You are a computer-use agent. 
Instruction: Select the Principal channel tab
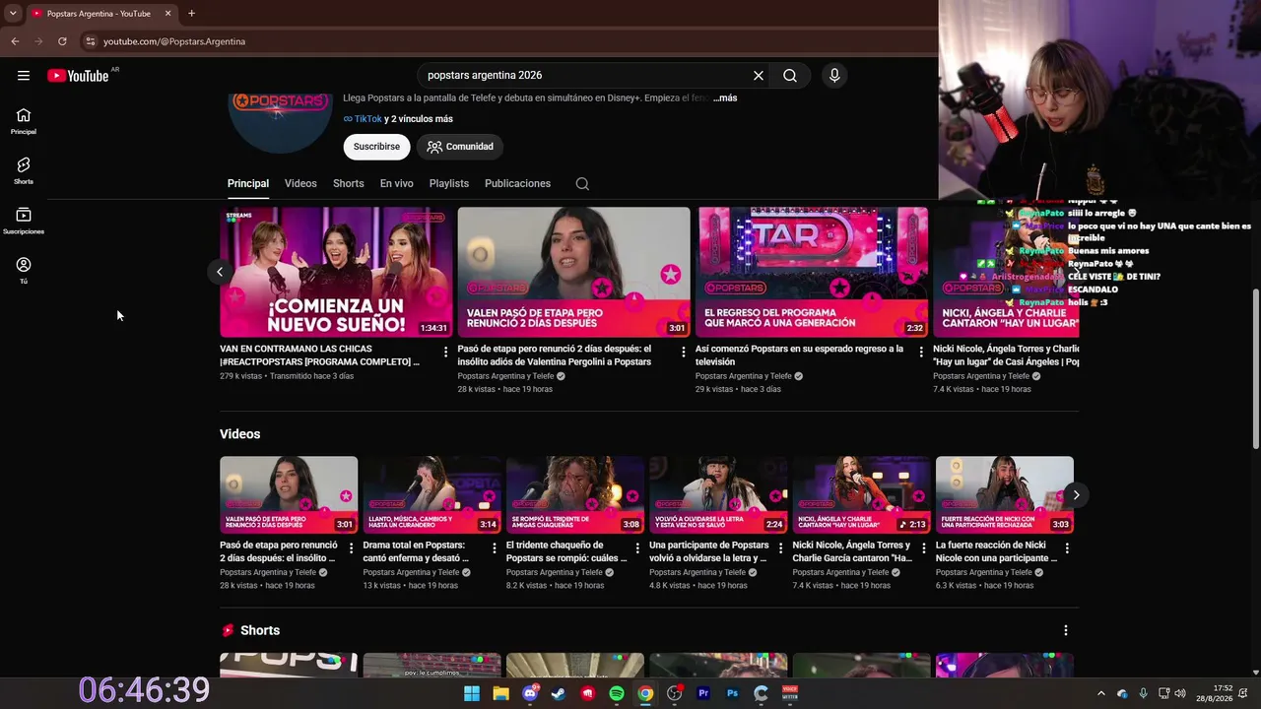(x=248, y=184)
